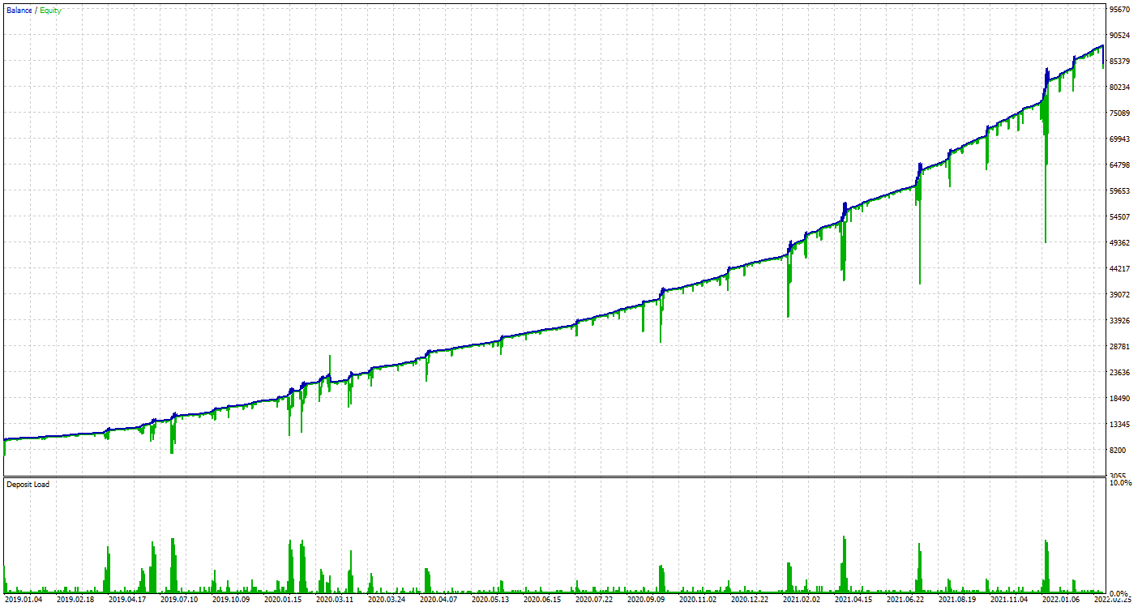The height and width of the screenshot is (607, 1142).
Task: Click the 2019.04.17 date label
Action: 128,601
